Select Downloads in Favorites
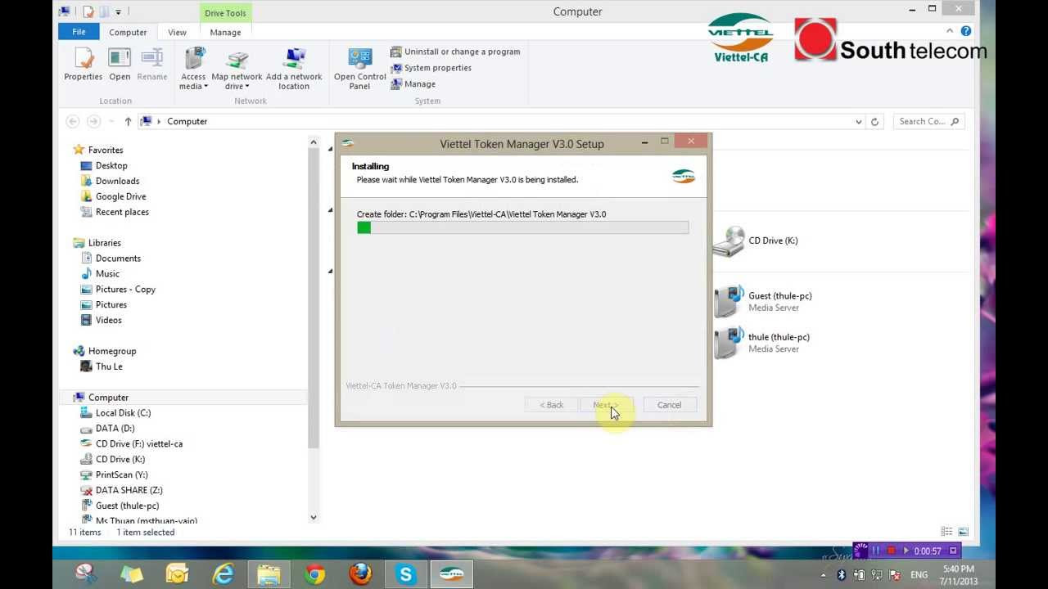This screenshot has height=589, width=1048. click(x=117, y=181)
